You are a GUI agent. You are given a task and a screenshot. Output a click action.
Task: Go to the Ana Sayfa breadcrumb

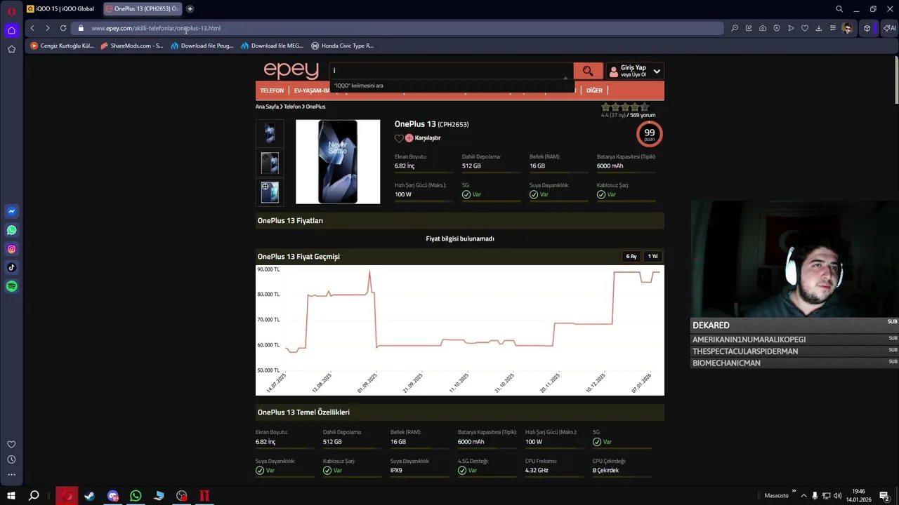(x=267, y=107)
